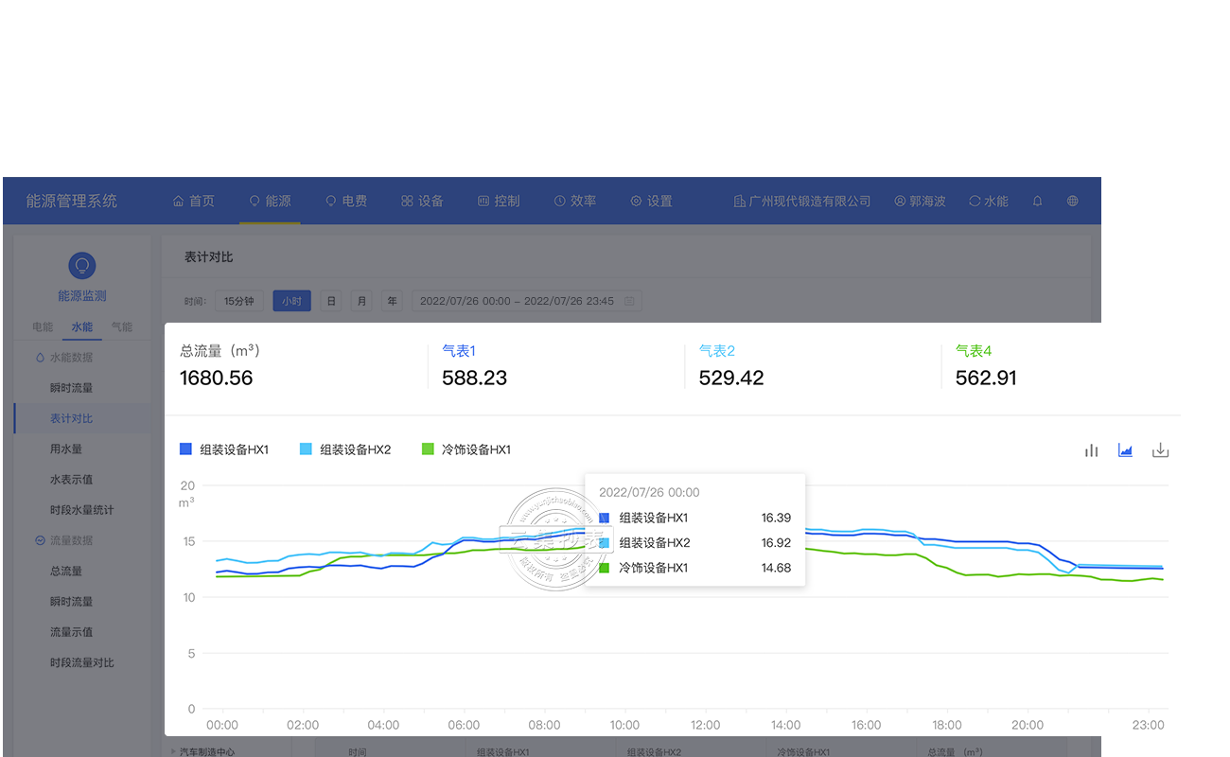
Task: Toggle 组装设备HX1 series in legend
Action: click(224, 449)
